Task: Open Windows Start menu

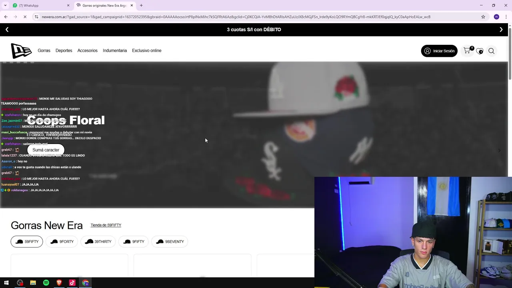Action: click(x=6, y=283)
